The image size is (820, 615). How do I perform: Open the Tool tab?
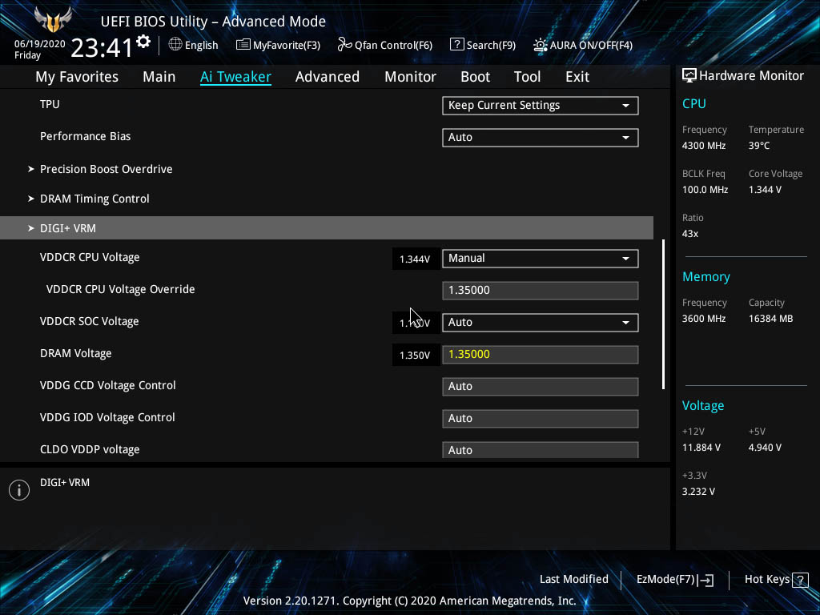click(x=527, y=77)
